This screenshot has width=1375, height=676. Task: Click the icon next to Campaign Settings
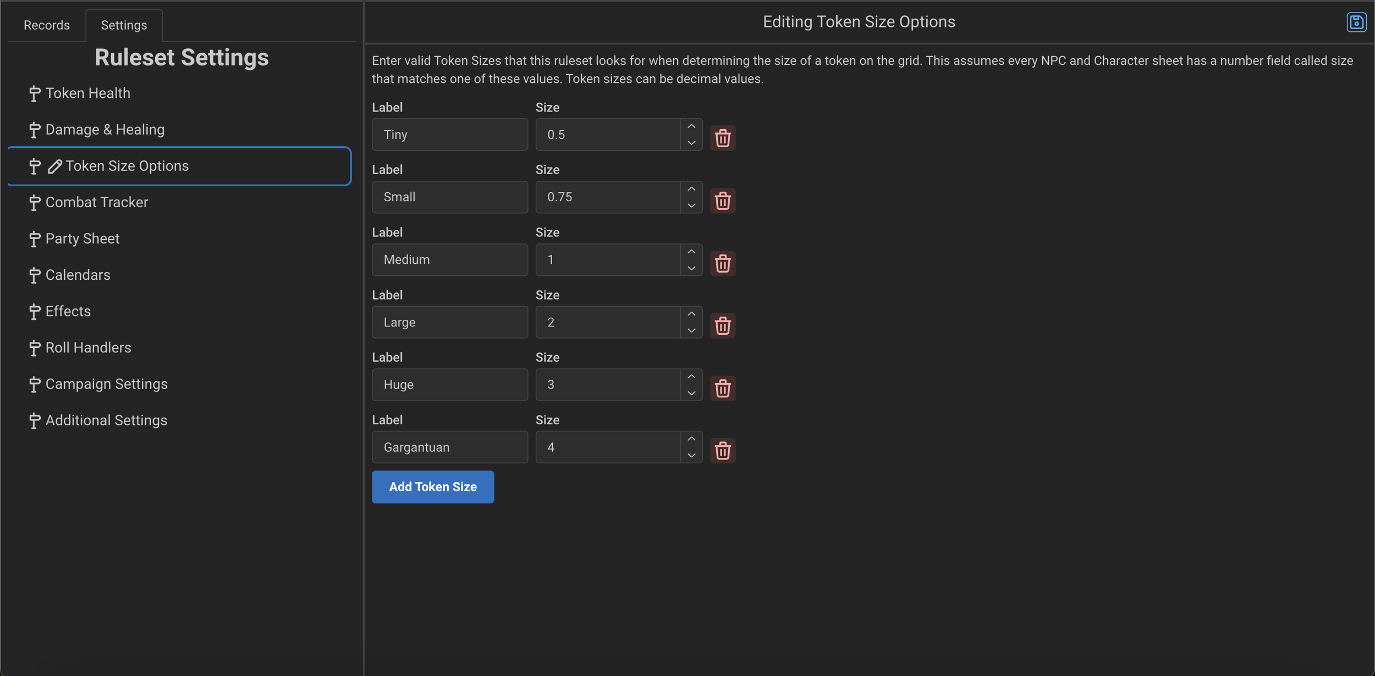35,384
